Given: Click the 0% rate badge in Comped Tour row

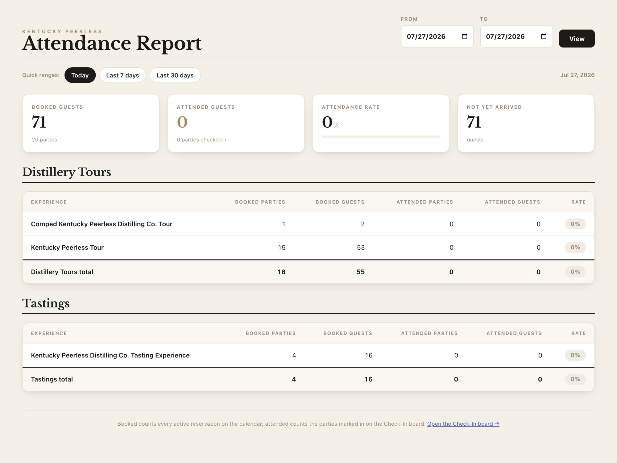Looking at the screenshot, I should [575, 224].
